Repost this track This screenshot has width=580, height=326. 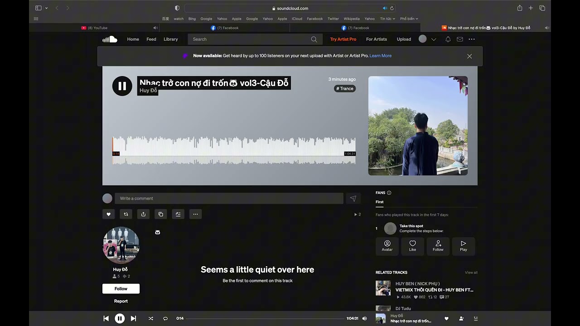(126, 214)
